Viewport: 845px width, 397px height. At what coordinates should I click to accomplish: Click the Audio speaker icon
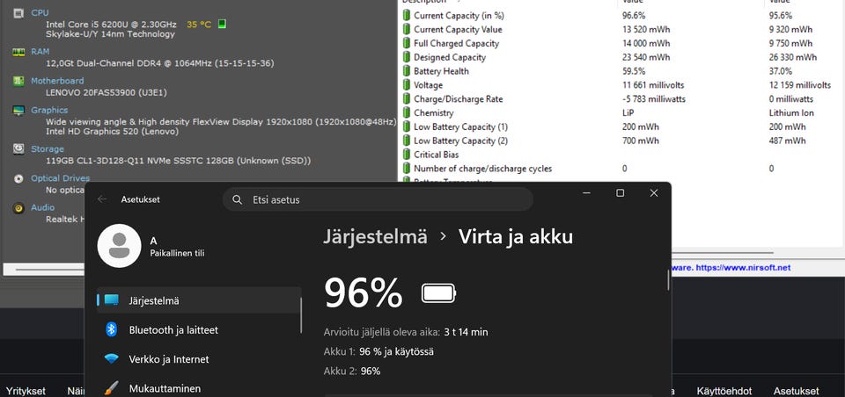pos(18,207)
